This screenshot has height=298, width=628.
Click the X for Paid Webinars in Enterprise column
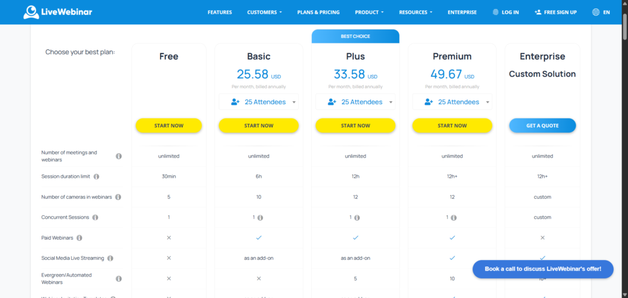tap(542, 237)
